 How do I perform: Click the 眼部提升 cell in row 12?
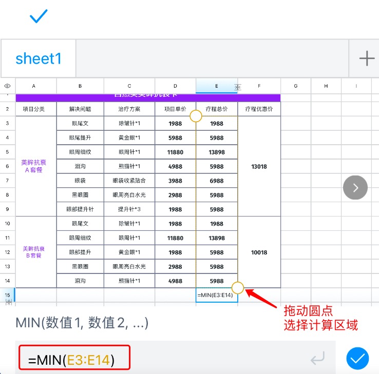(x=80, y=252)
